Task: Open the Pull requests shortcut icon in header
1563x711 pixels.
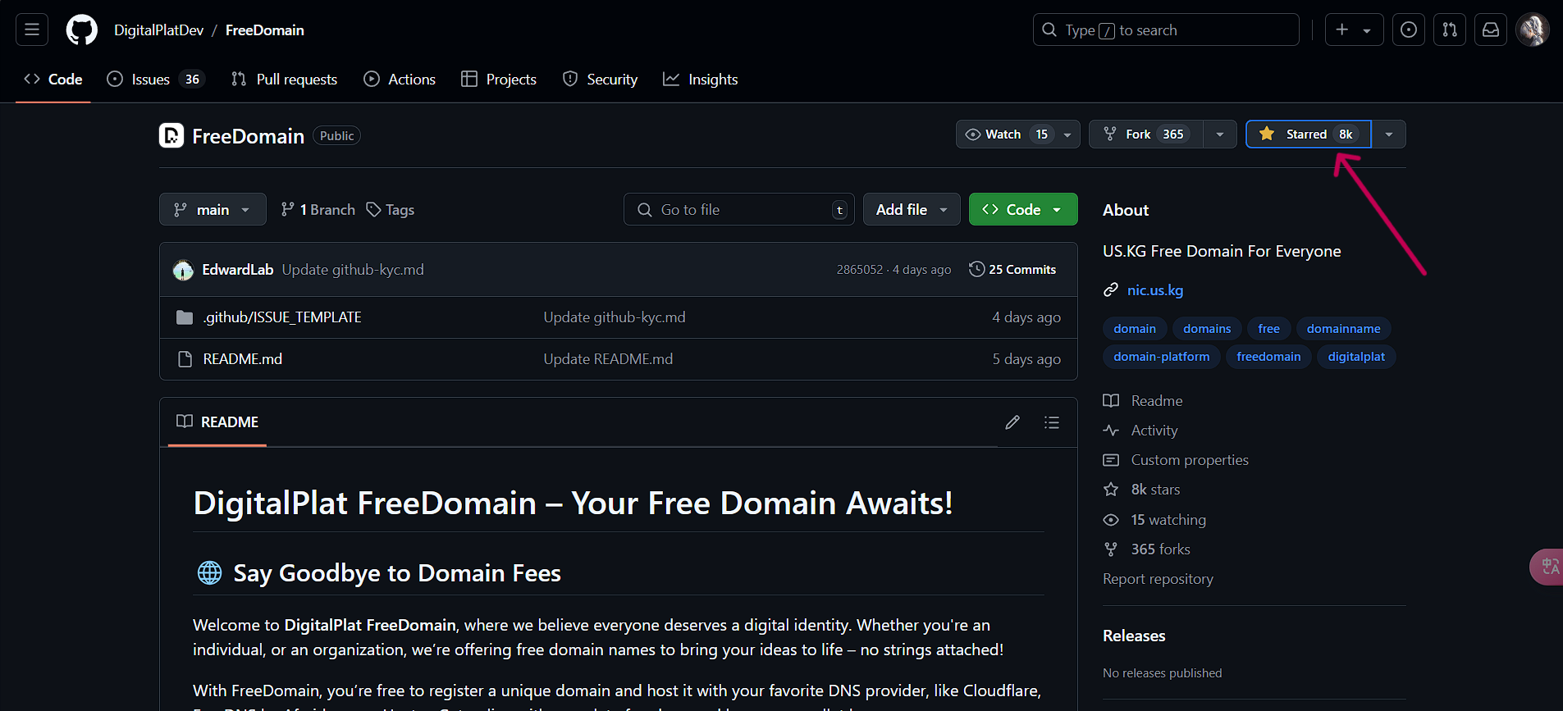Action: (x=1450, y=30)
